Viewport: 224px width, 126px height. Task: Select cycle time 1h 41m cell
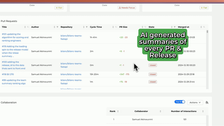(94, 37)
